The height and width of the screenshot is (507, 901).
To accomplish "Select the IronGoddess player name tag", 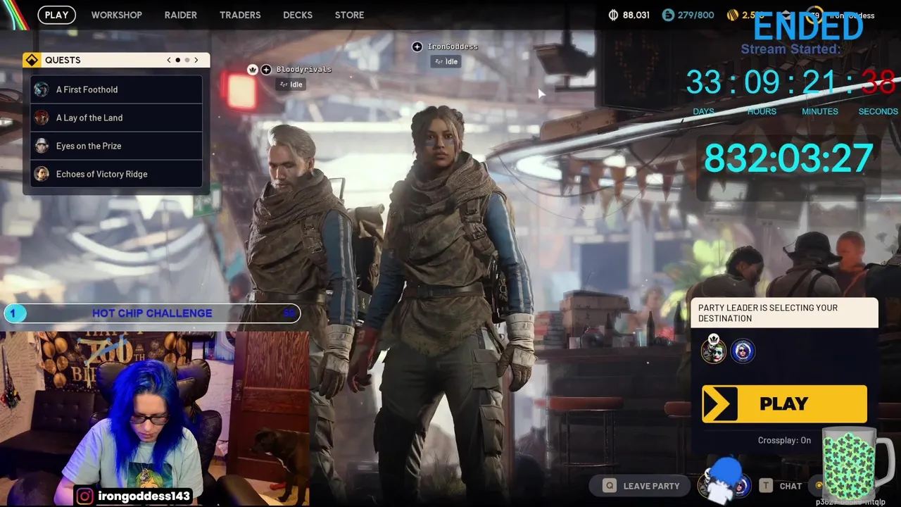I will (x=453, y=46).
